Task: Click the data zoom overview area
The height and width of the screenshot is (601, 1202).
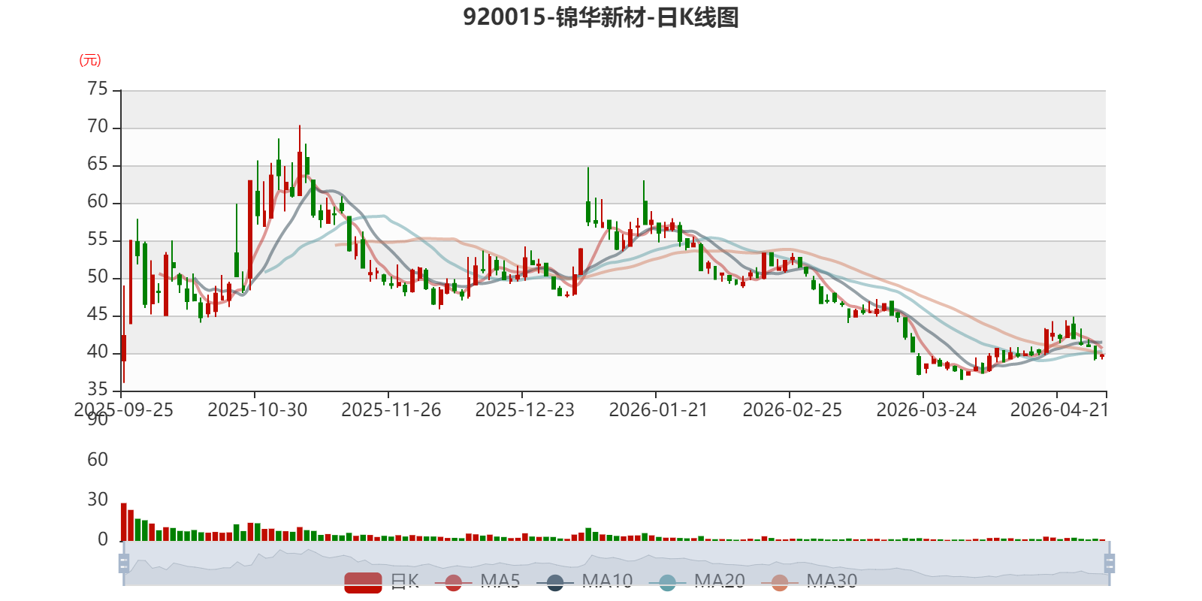Action: [616, 563]
